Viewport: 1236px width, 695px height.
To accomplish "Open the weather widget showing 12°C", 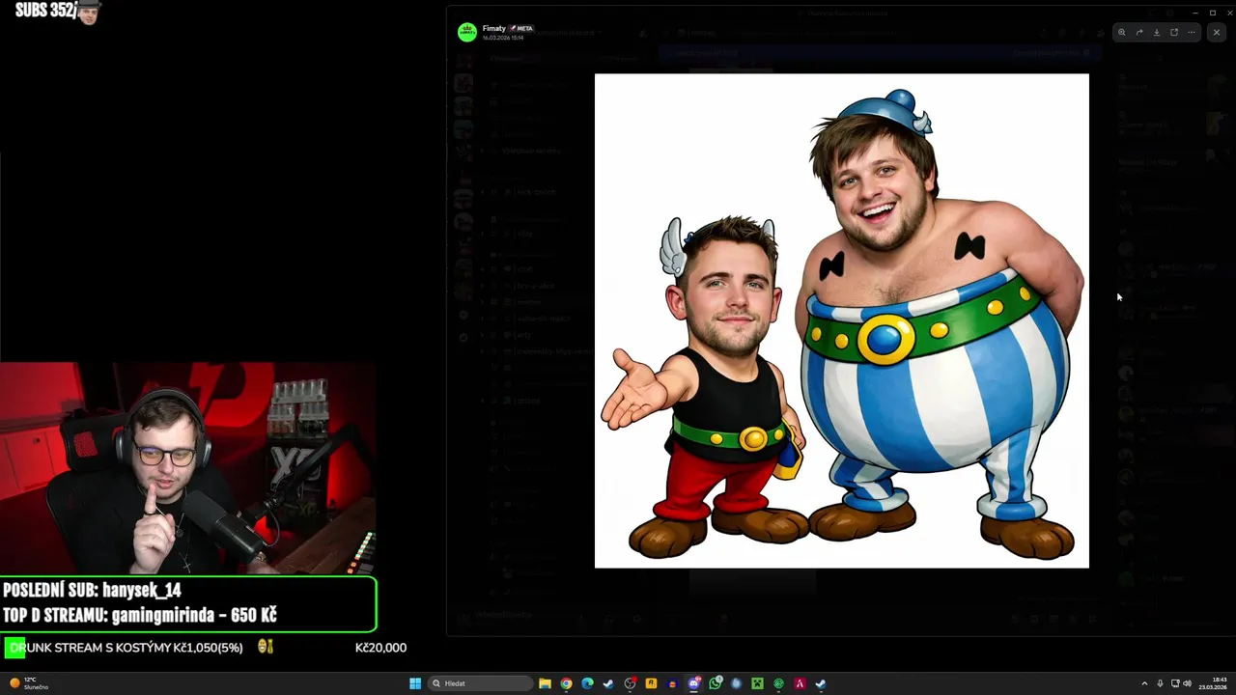I will 29,683.
